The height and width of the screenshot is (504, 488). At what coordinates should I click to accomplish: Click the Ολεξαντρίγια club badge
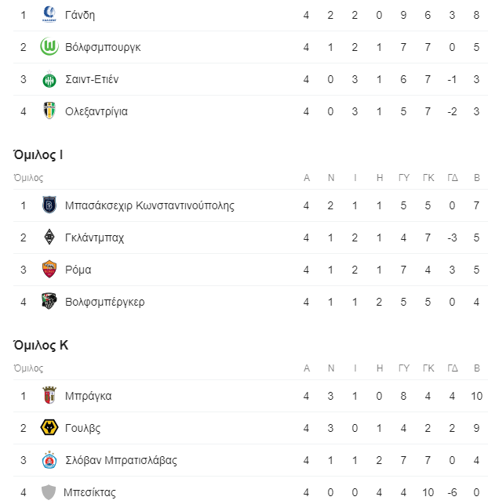click(49, 111)
